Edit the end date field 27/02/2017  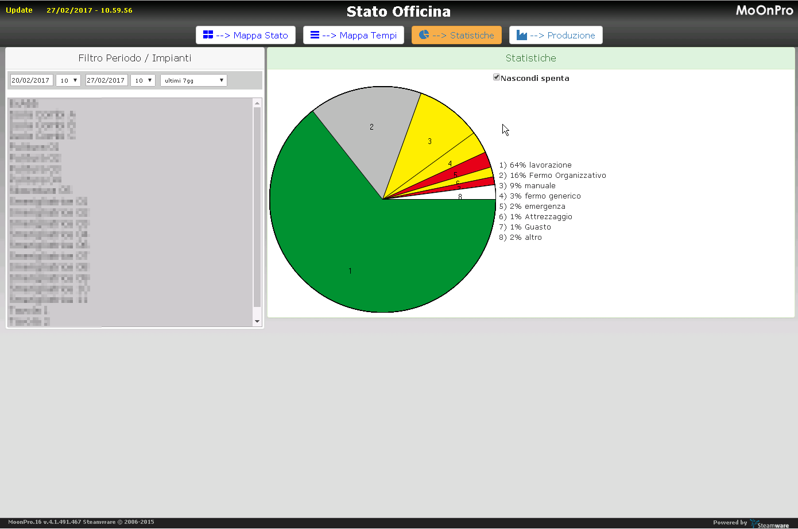(x=106, y=80)
